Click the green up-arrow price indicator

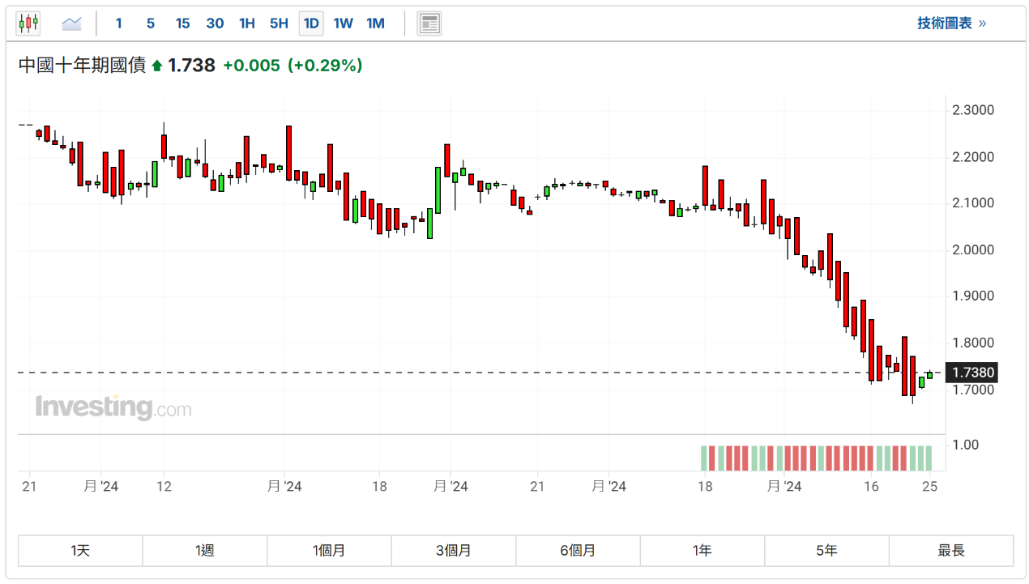(x=157, y=66)
